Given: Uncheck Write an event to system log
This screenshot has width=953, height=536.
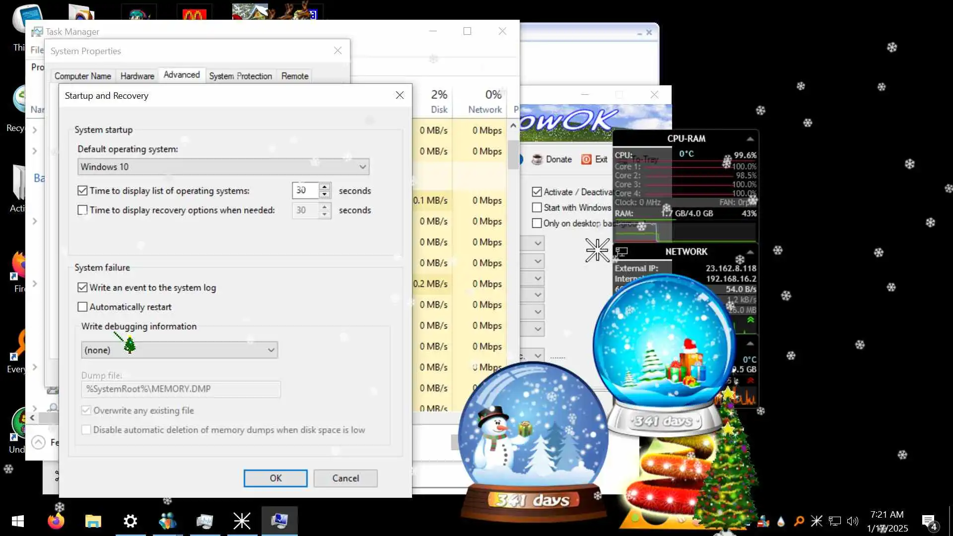Looking at the screenshot, I should coord(82,287).
